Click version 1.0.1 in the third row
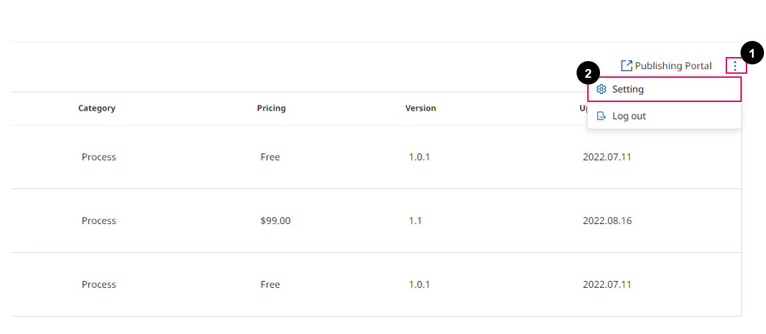 [419, 284]
